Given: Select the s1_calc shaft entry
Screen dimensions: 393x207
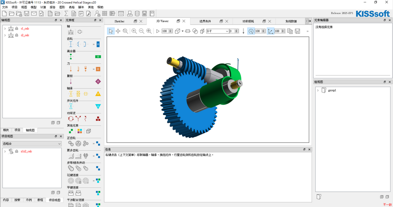Looking at the screenshot, I should [x=25, y=28].
